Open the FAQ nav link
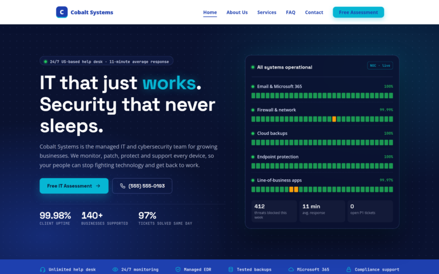Screen dimensions: 439x274 point(290,13)
